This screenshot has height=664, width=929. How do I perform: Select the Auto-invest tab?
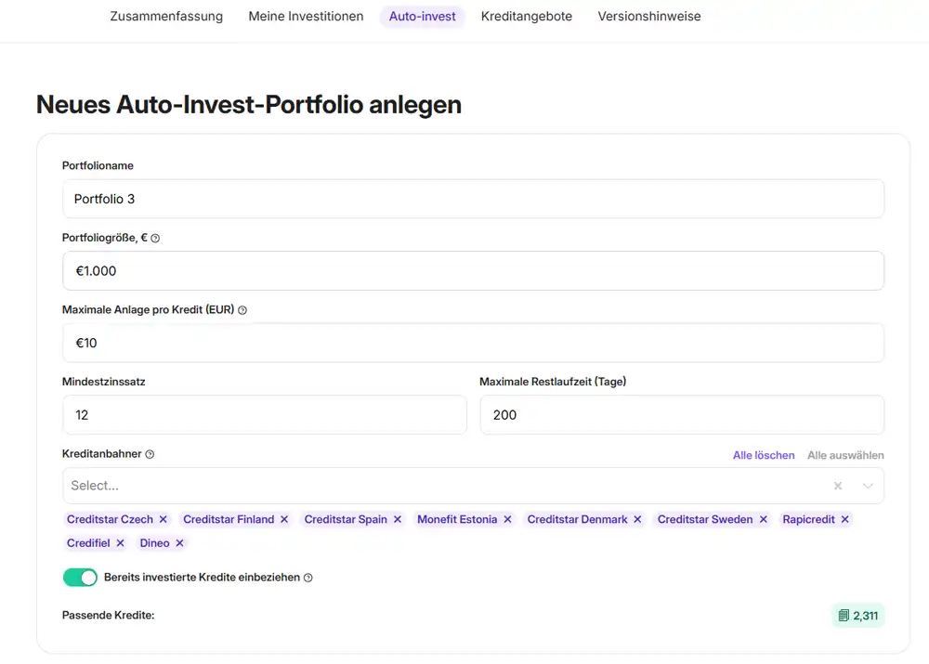[x=423, y=17]
